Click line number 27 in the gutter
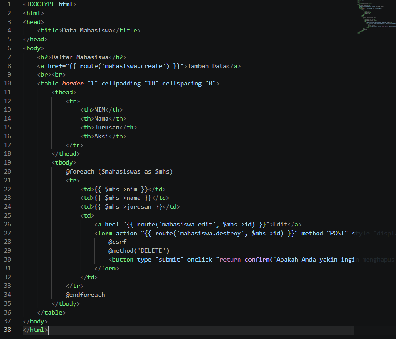The image size is (396, 339). 8,233
